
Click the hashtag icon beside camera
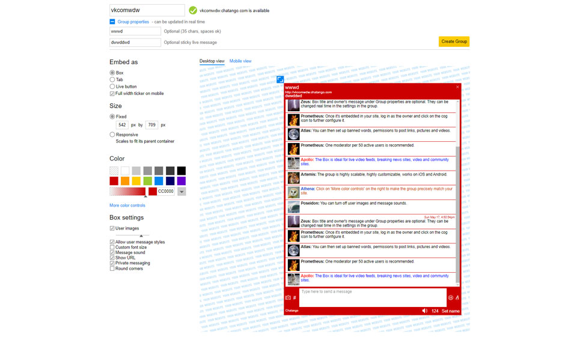pyautogui.click(x=295, y=297)
